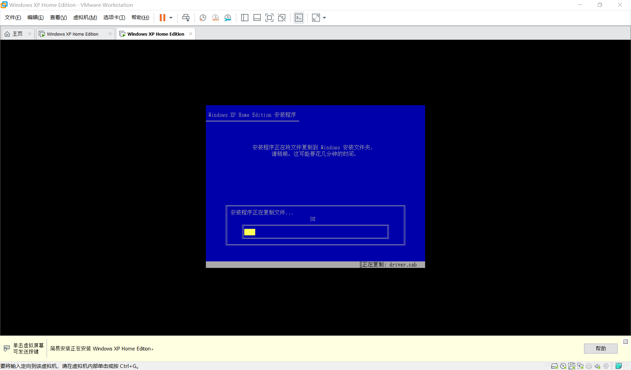Click the Windows XP Home Edition 安装程序 heading
Image resolution: width=631 pixels, height=370 pixels.
coord(252,115)
